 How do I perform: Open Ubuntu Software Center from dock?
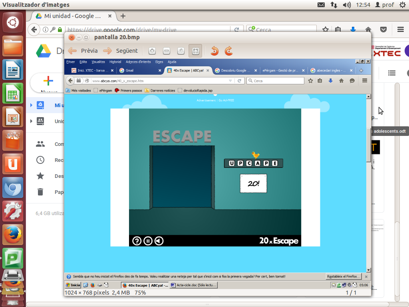[x=13, y=140]
